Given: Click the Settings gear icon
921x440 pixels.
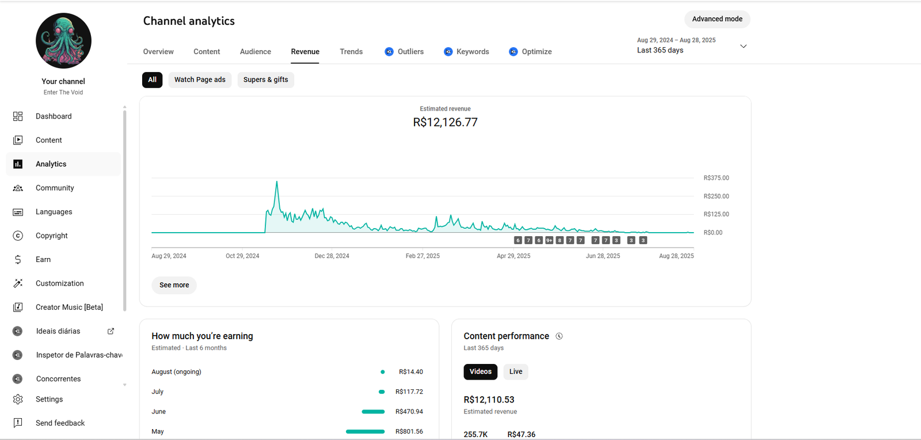Looking at the screenshot, I should (x=18, y=399).
